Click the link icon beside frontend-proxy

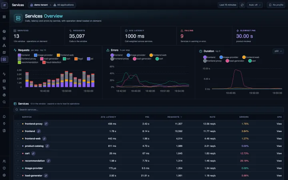click(46, 124)
